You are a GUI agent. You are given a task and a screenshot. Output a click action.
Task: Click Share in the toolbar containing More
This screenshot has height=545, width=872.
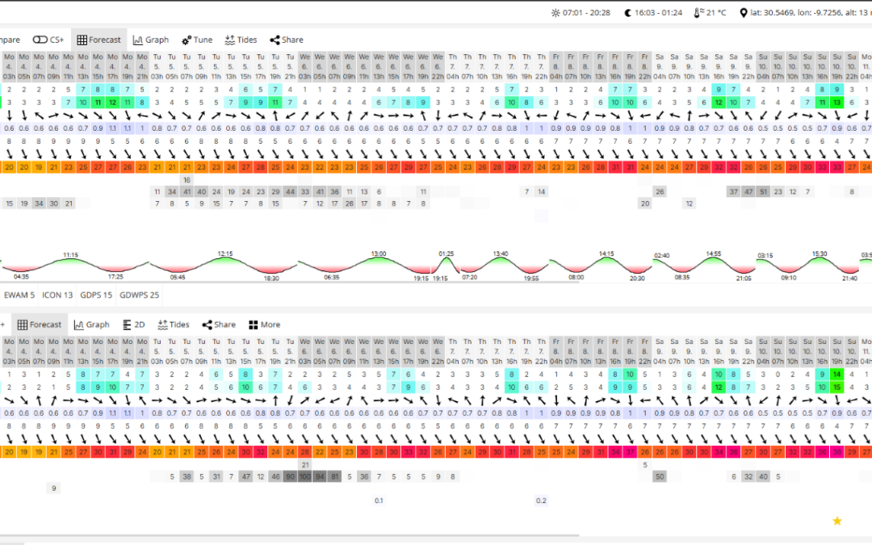(x=219, y=325)
